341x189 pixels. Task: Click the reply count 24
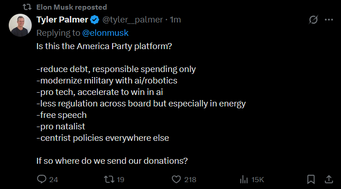[53, 180]
